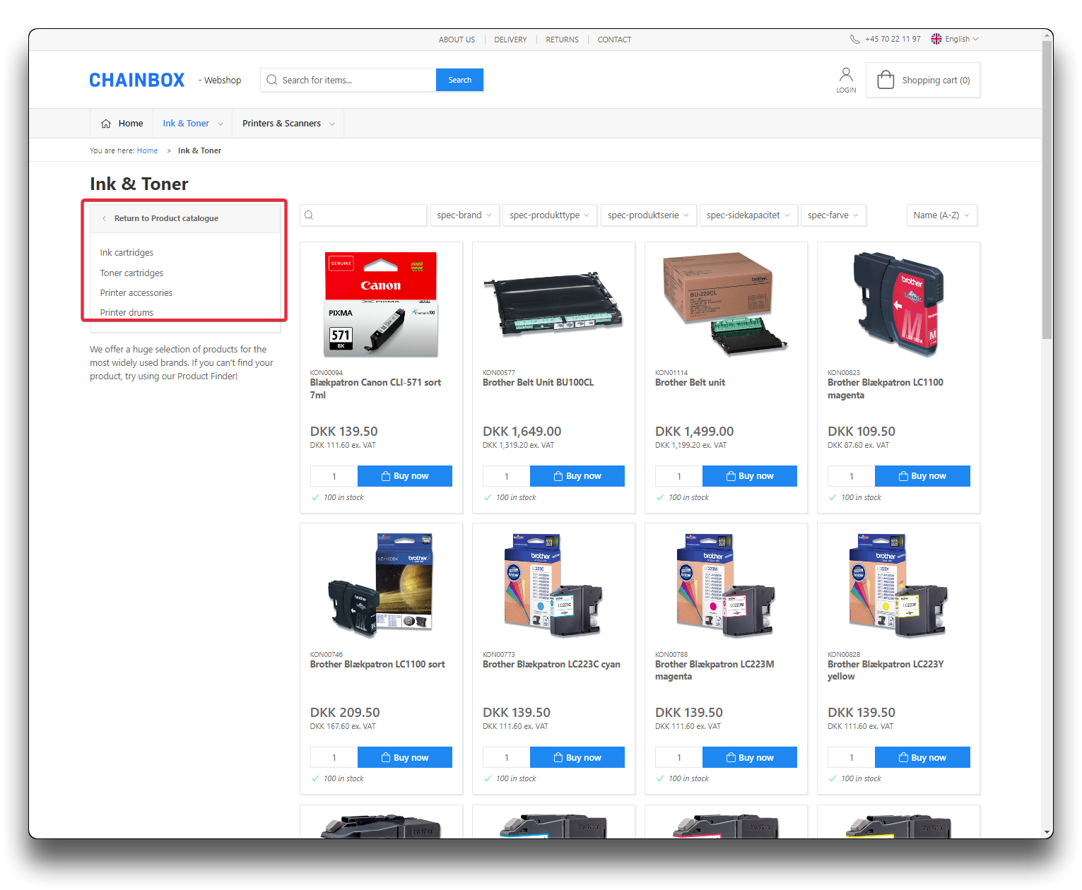1082x890 pixels.
Task: Click the Canon CLI-571 product image
Action: (x=381, y=304)
